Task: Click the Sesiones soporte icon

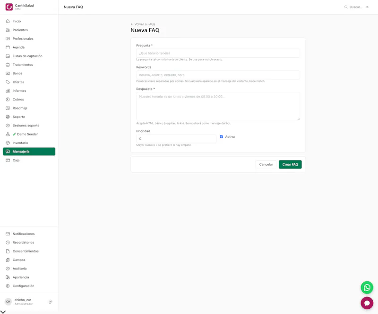Action: (8, 126)
